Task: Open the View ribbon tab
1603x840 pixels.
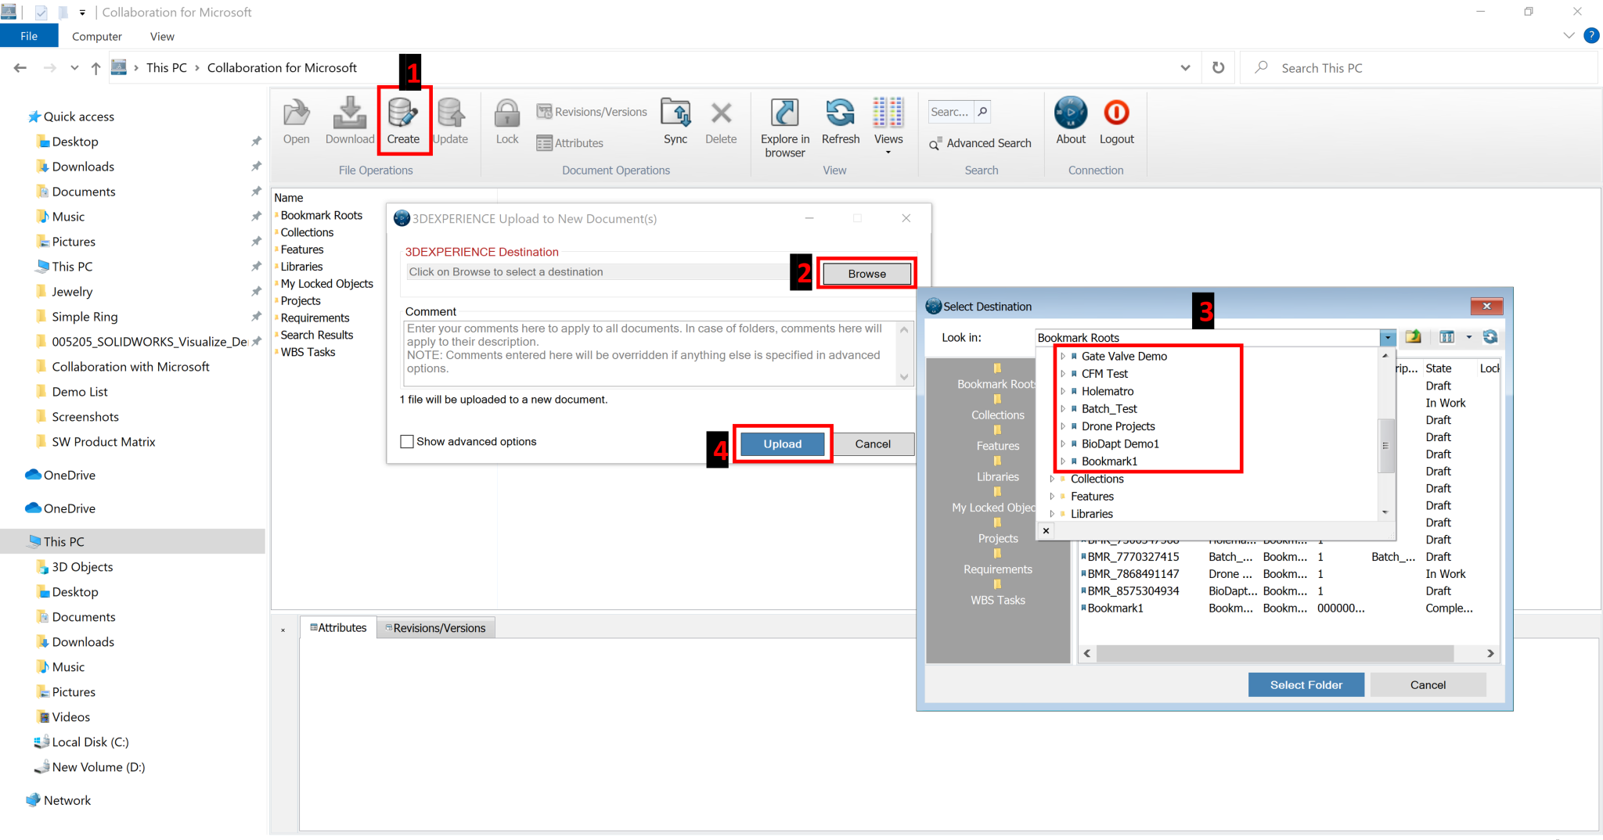Action: click(162, 36)
